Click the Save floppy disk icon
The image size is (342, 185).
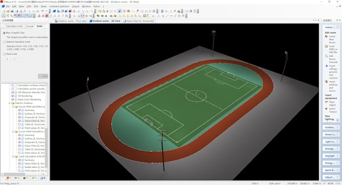[x=12, y=11]
